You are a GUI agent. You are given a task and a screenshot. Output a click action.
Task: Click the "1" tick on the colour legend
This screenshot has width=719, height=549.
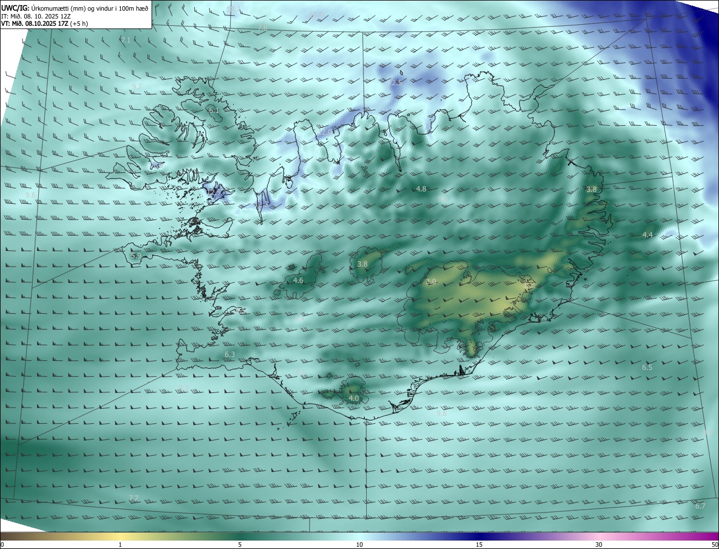pyautogui.click(x=120, y=545)
